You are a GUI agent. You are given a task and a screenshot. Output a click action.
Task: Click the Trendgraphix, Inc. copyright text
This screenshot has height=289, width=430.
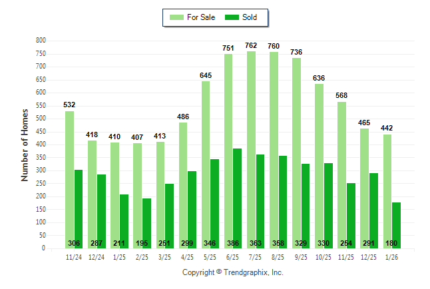[x=233, y=272]
